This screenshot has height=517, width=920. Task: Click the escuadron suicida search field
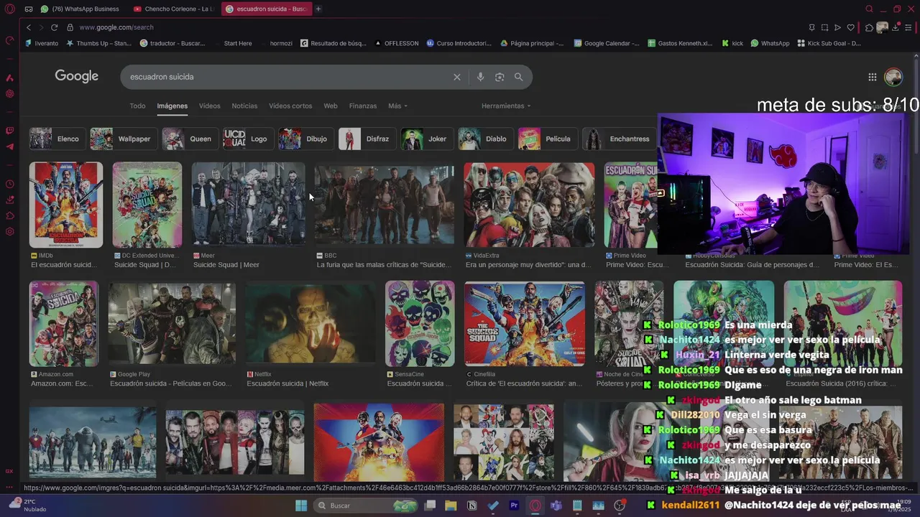coord(287,77)
